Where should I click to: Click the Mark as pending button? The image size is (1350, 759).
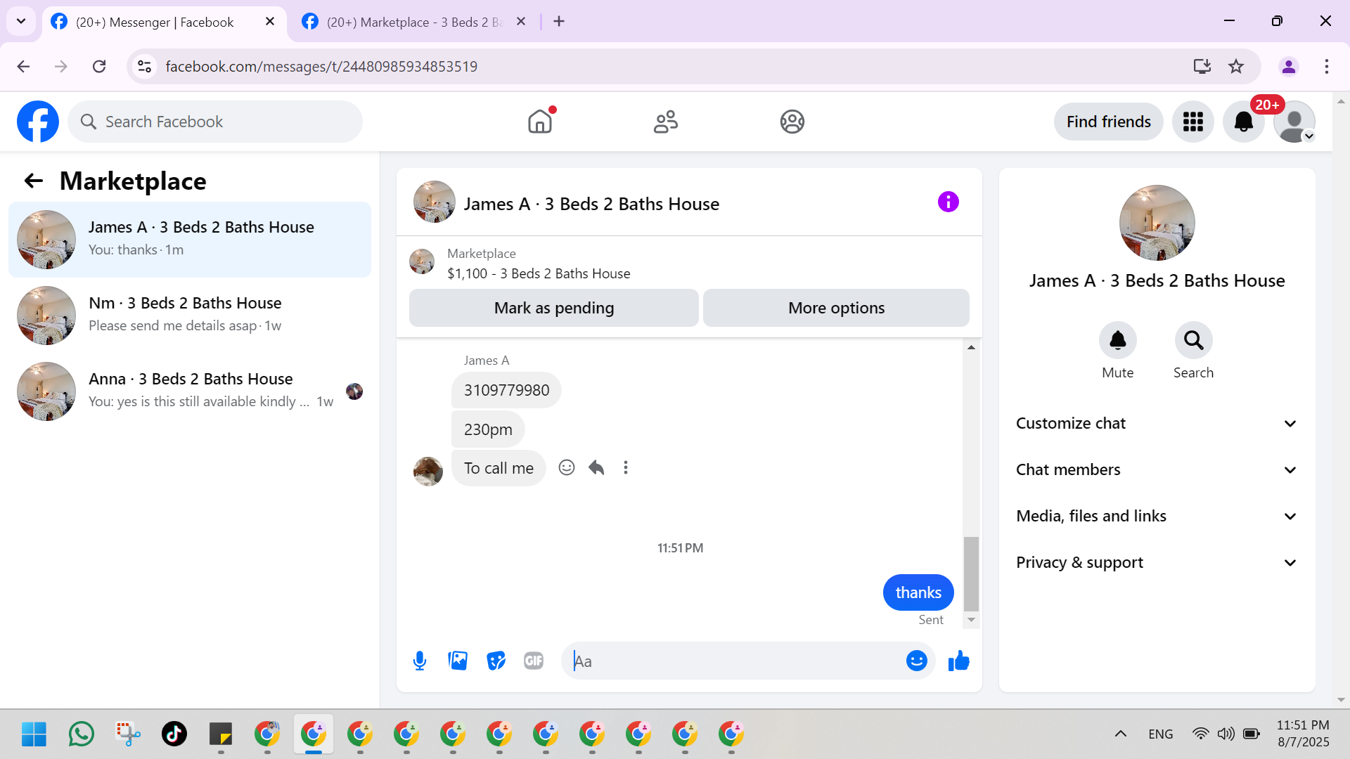[553, 308]
